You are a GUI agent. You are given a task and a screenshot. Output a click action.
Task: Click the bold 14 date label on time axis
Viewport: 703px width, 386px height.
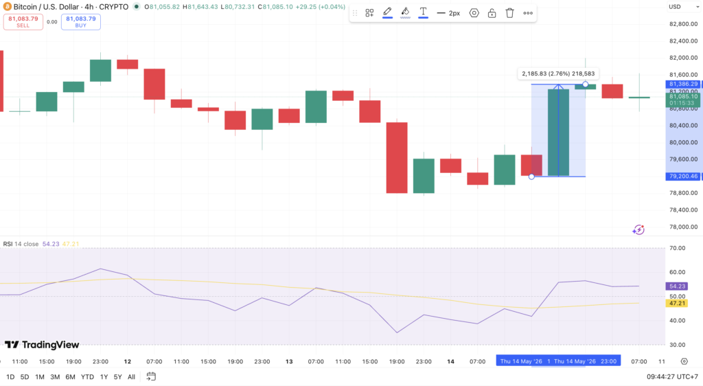tap(450, 361)
